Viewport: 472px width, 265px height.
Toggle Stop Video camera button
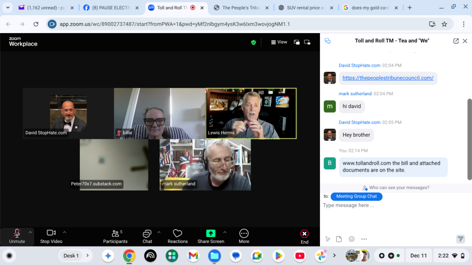click(51, 234)
